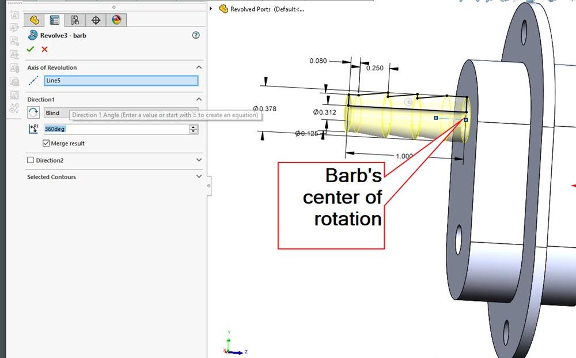The height and width of the screenshot is (358, 576).
Task: Open the DimXpertManager crosshair tab
Action: point(96,20)
